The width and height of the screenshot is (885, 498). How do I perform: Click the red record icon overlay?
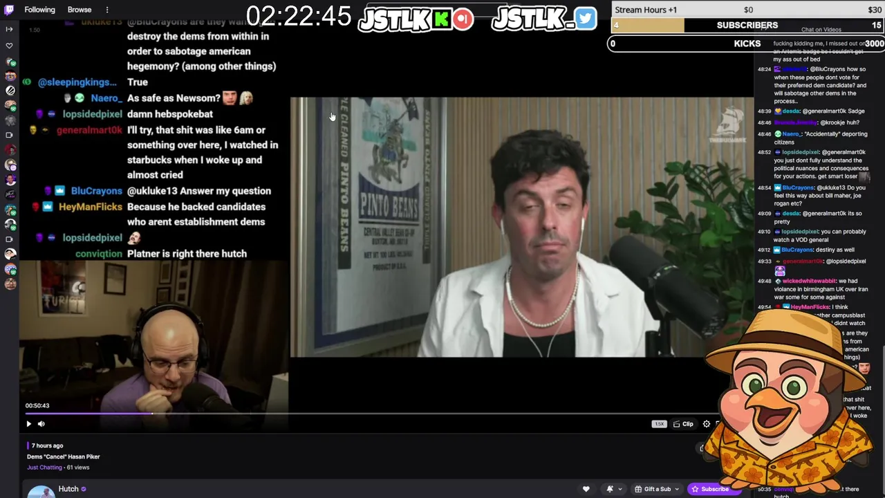(463, 19)
